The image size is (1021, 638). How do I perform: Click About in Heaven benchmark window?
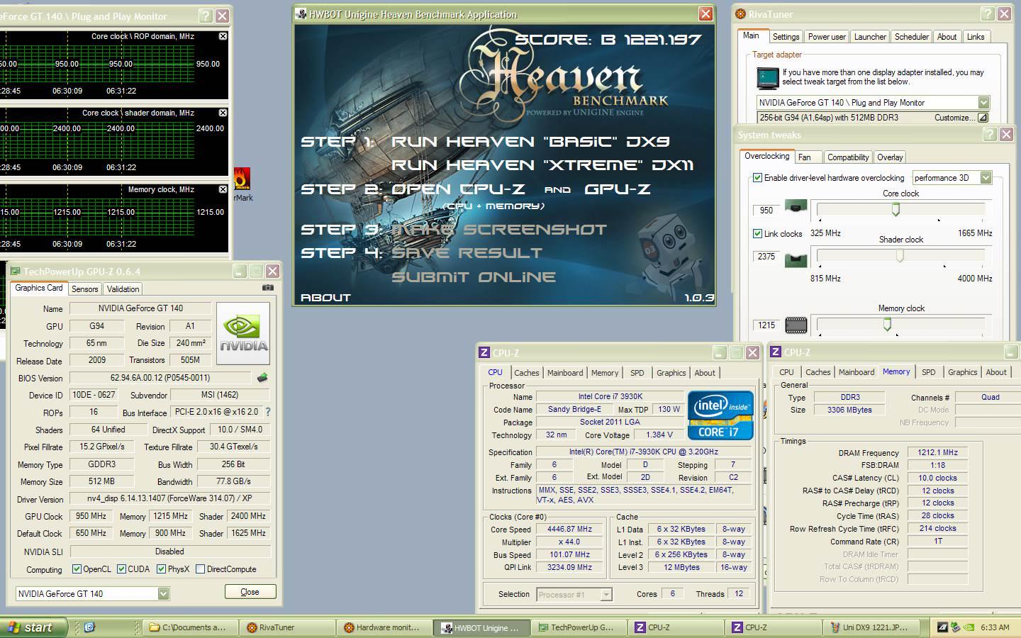[325, 297]
